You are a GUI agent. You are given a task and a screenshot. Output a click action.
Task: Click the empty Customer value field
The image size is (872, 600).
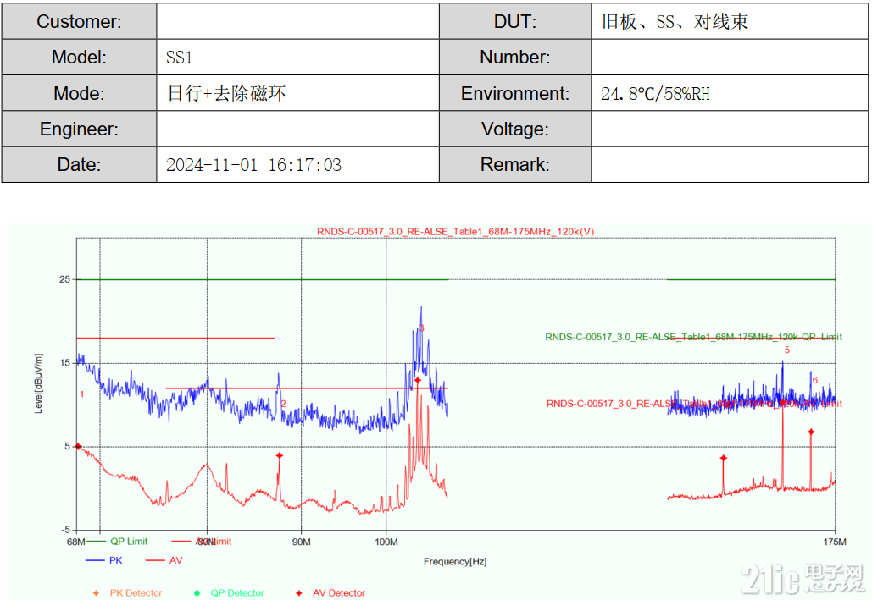coord(297,21)
